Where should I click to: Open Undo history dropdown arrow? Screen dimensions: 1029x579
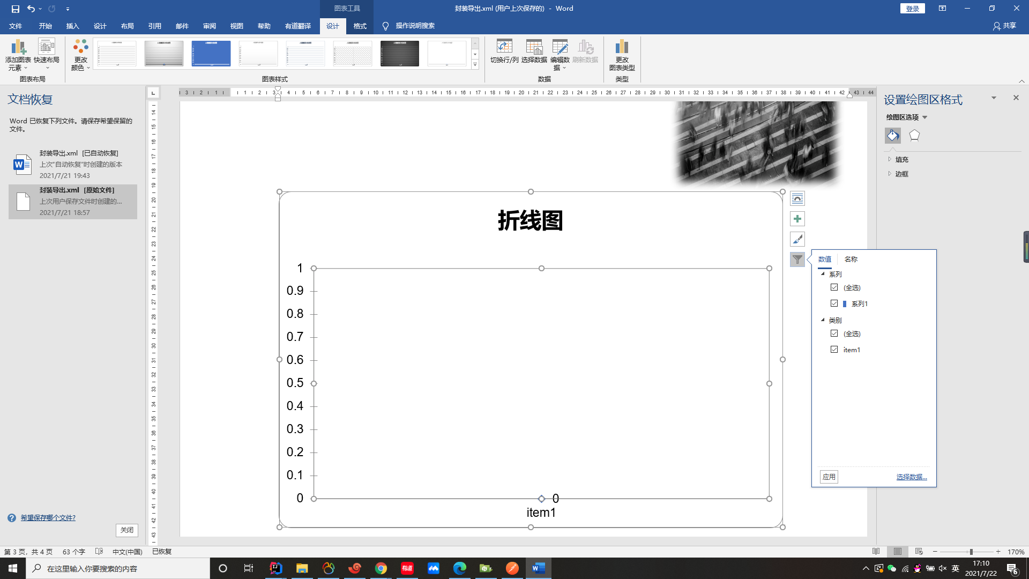pos(40,9)
